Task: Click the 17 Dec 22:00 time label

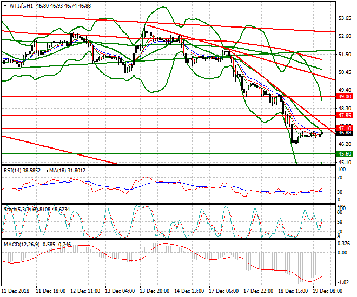Action: tap(259, 291)
